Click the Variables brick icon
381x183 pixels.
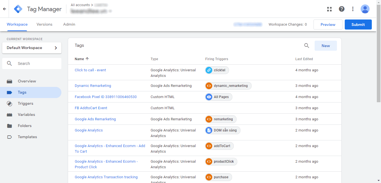click(9, 115)
